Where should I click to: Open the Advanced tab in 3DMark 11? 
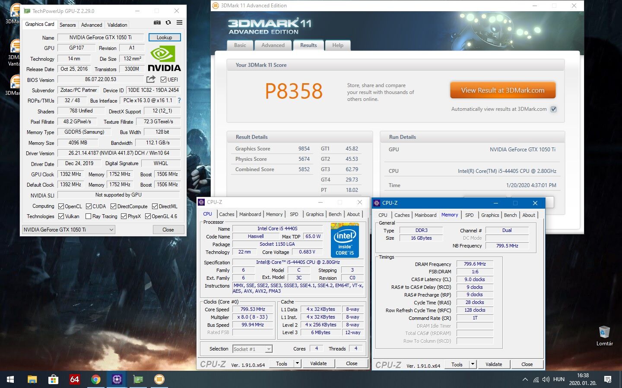point(273,45)
